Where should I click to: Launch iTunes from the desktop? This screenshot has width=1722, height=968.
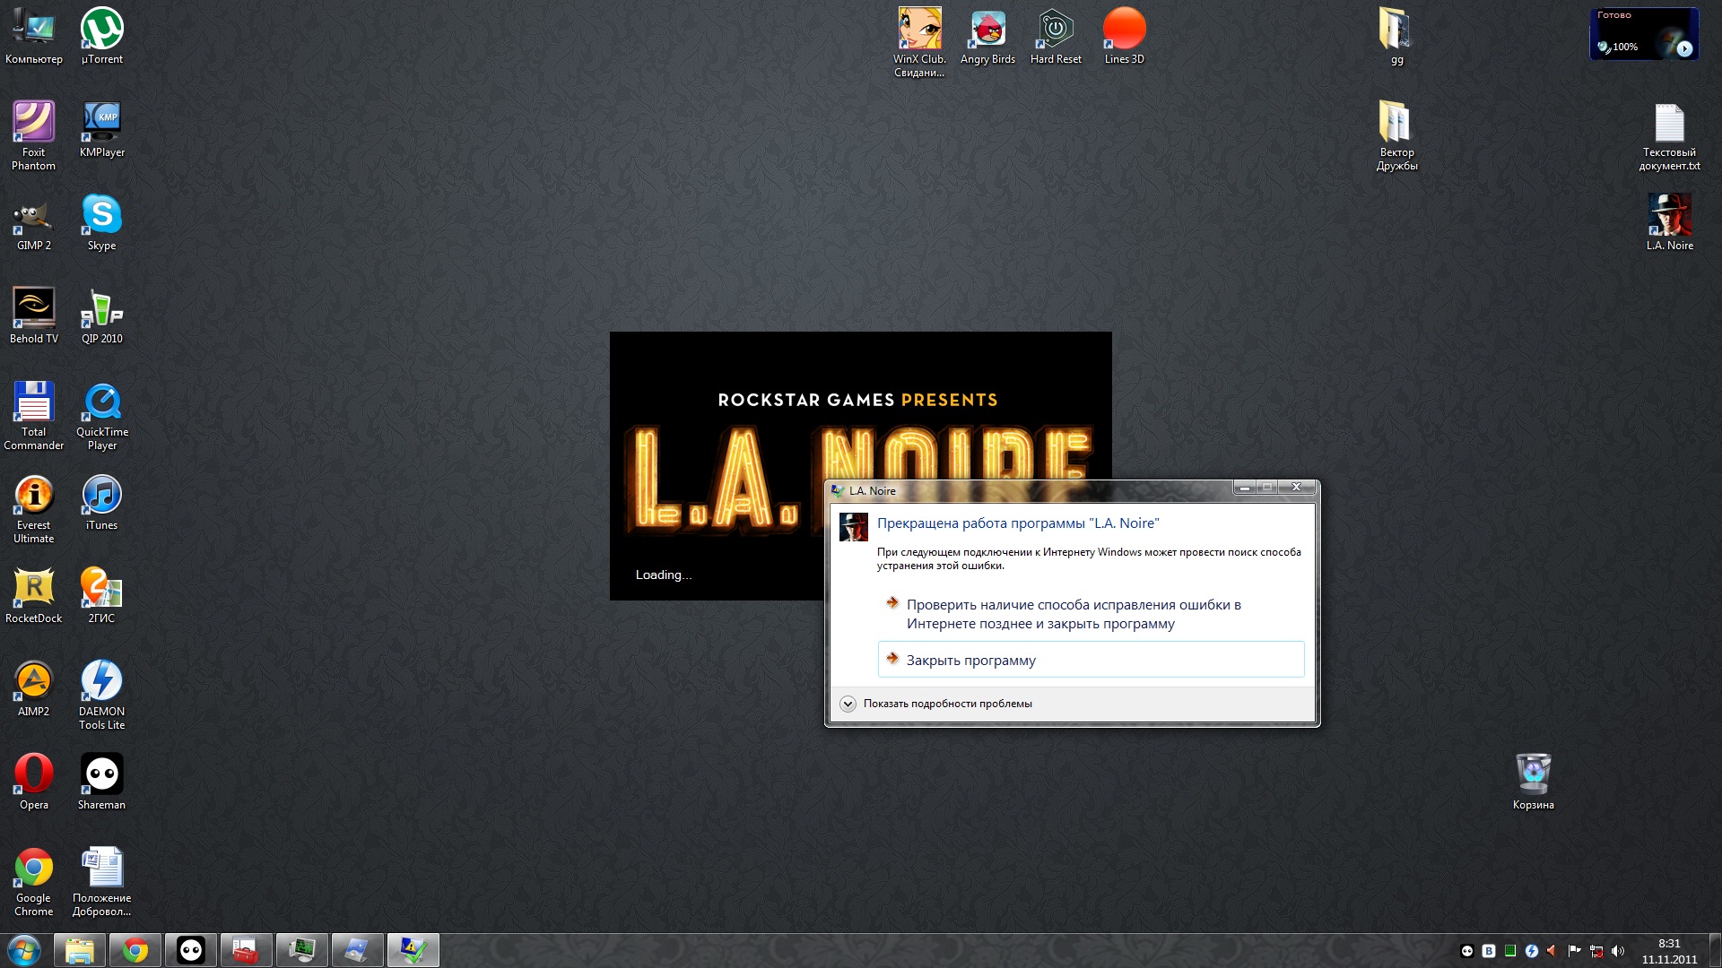click(x=102, y=502)
